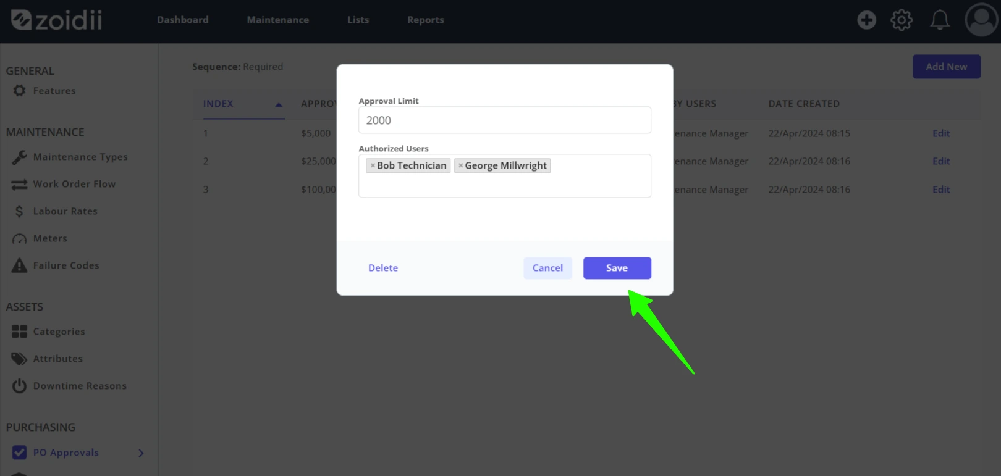Open Attributes in sidebar

pos(58,359)
